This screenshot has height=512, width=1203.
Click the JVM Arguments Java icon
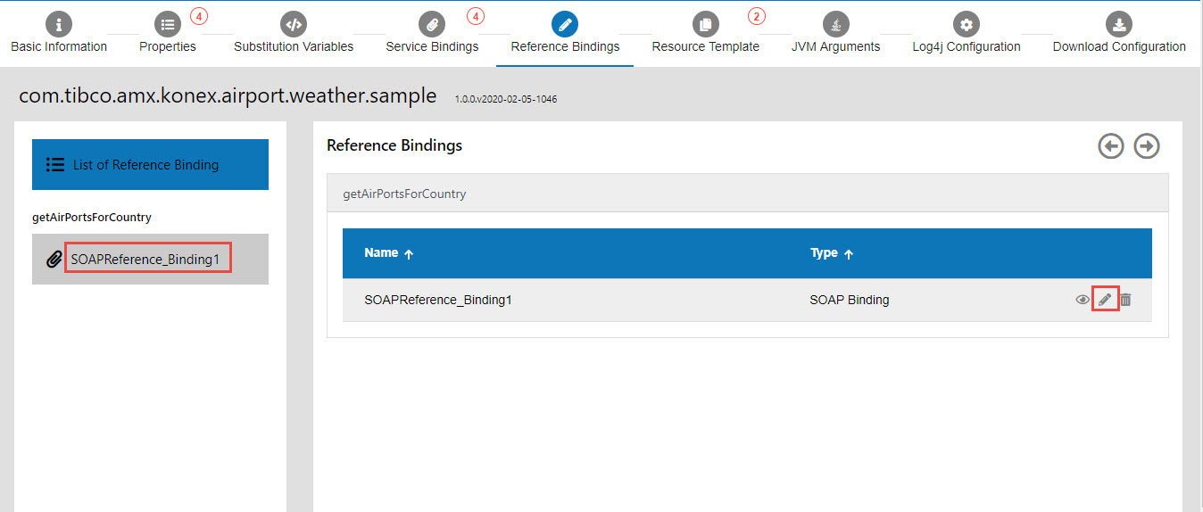pyautogui.click(x=835, y=24)
